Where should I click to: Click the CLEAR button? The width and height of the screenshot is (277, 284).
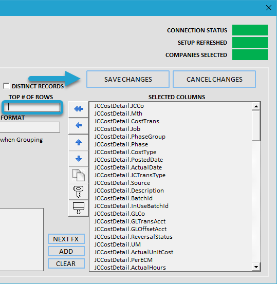(66, 263)
